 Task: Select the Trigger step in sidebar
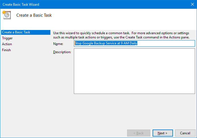[x=7, y=38]
